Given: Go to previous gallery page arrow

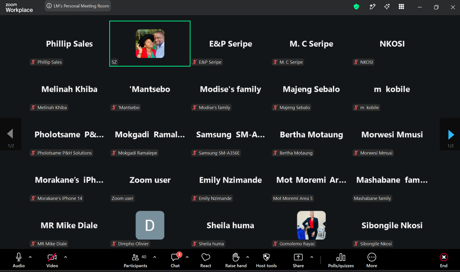Looking at the screenshot, I should (x=10, y=134).
